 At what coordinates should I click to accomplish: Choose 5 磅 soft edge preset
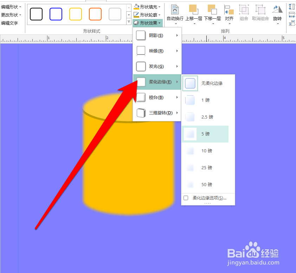[205, 134]
